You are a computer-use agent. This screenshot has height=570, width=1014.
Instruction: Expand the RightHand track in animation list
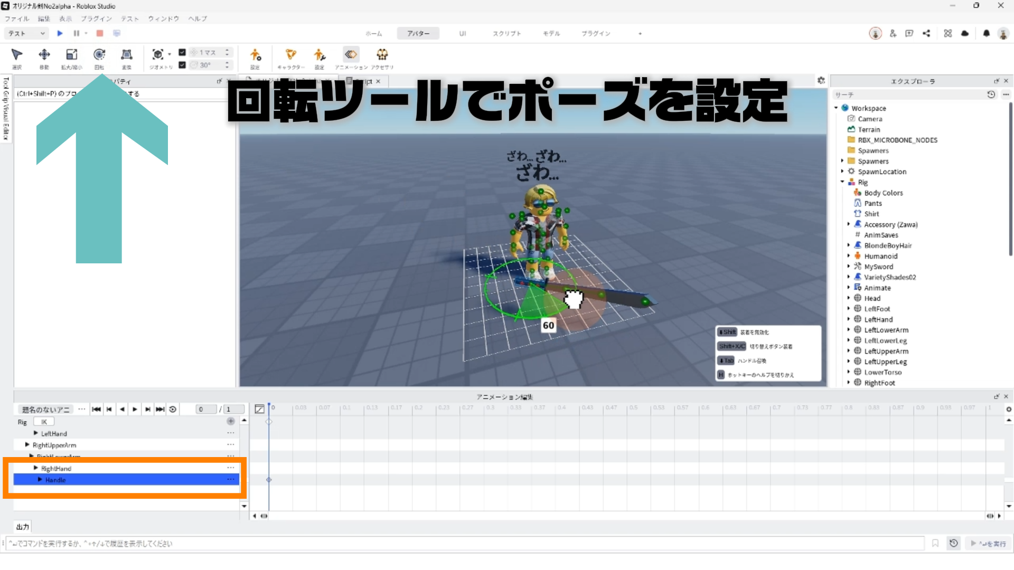tap(36, 468)
